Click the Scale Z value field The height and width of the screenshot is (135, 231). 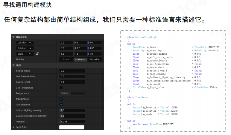pos(95,54)
